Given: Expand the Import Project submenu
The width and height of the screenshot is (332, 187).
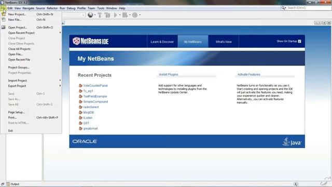Looking at the screenshot, I should coord(31,81).
